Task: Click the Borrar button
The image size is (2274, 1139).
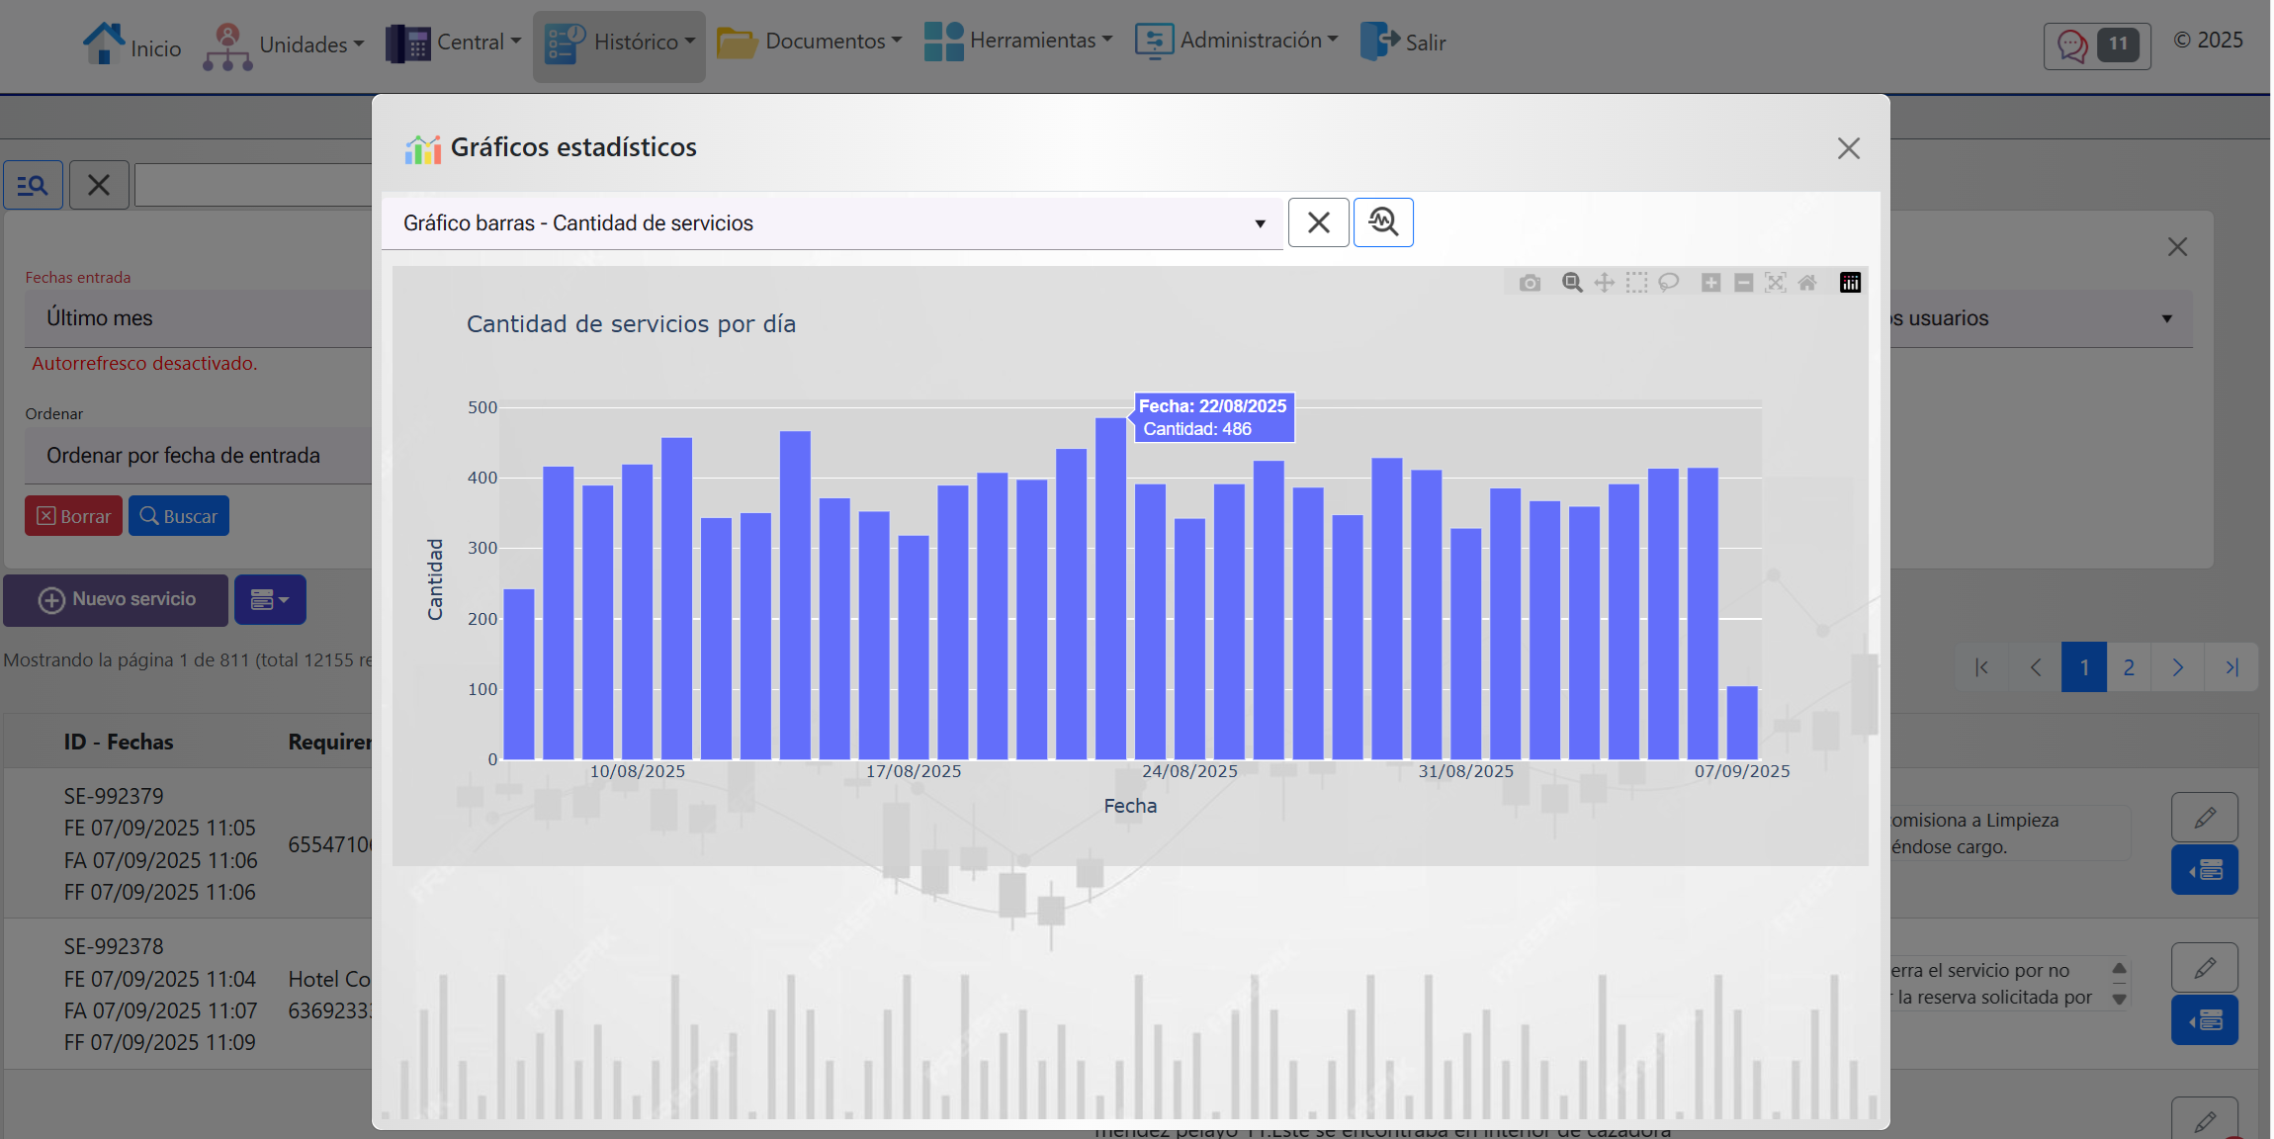Action: pyautogui.click(x=74, y=516)
